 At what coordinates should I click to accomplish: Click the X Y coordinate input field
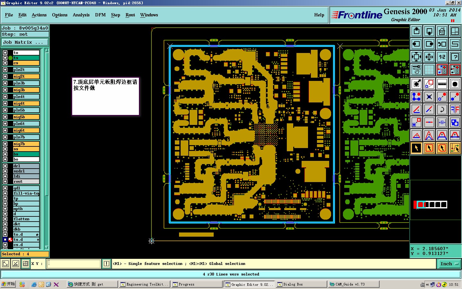click(x=74, y=264)
